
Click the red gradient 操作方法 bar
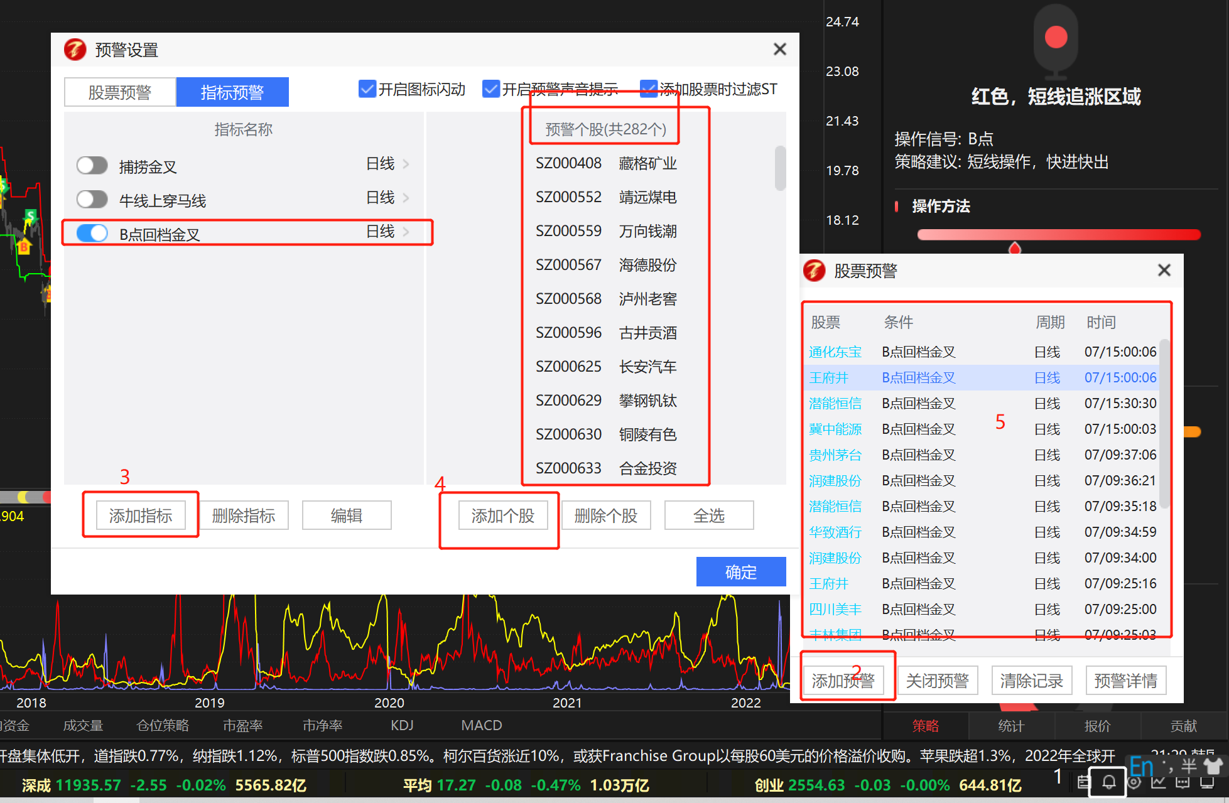(1059, 235)
